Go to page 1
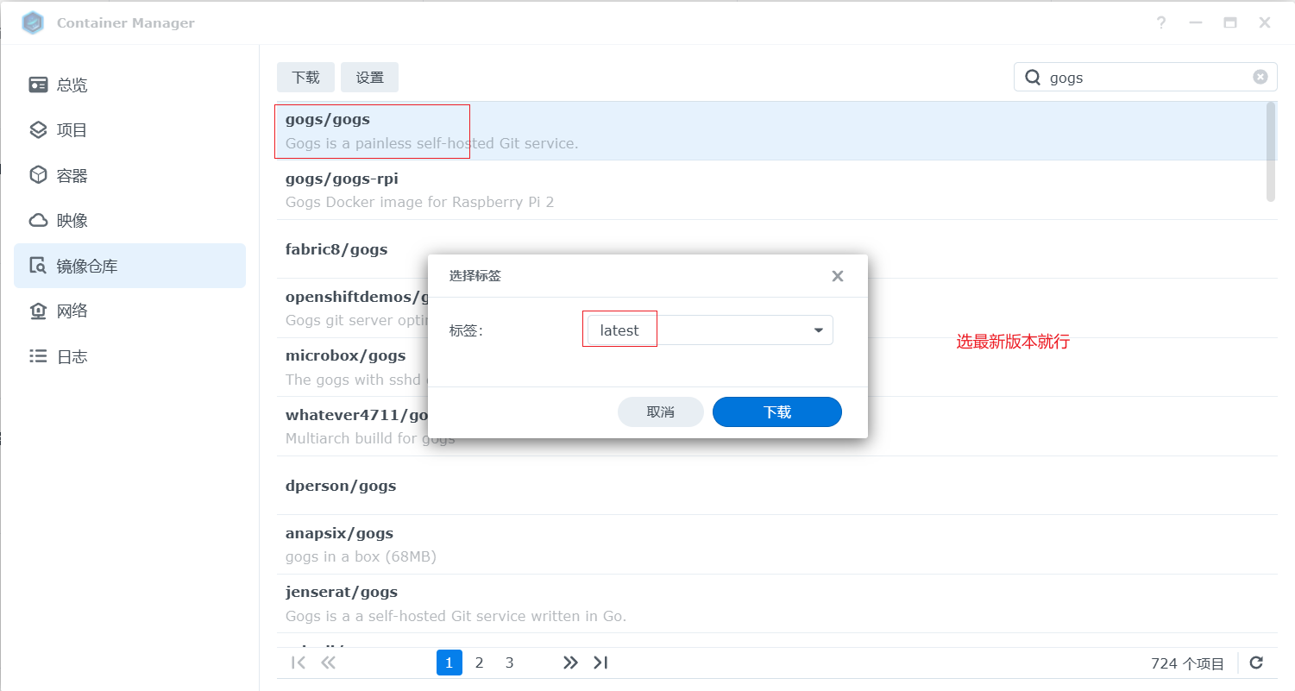Viewport: 1295px width, 691px height. click(449, 663)
